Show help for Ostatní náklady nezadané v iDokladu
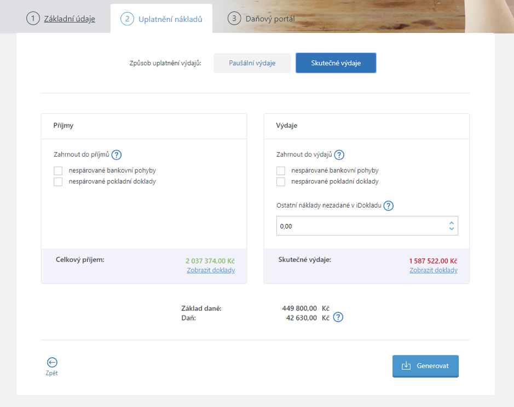 (x=389, y=205)
